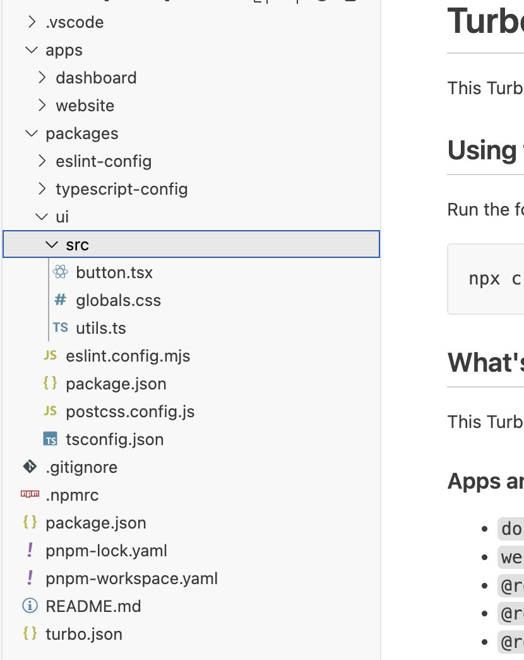This screenshot has width=524, height=660.
Task: Open the root-level package.json file
Action: tap(96, 523)
